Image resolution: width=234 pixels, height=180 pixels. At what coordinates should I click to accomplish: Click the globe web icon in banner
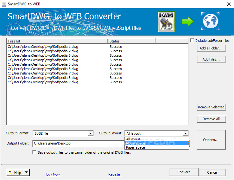tap(210, 21)
